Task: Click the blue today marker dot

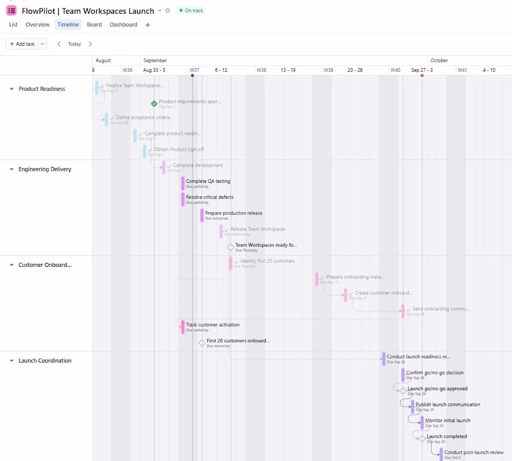Action: click(193, 75)
